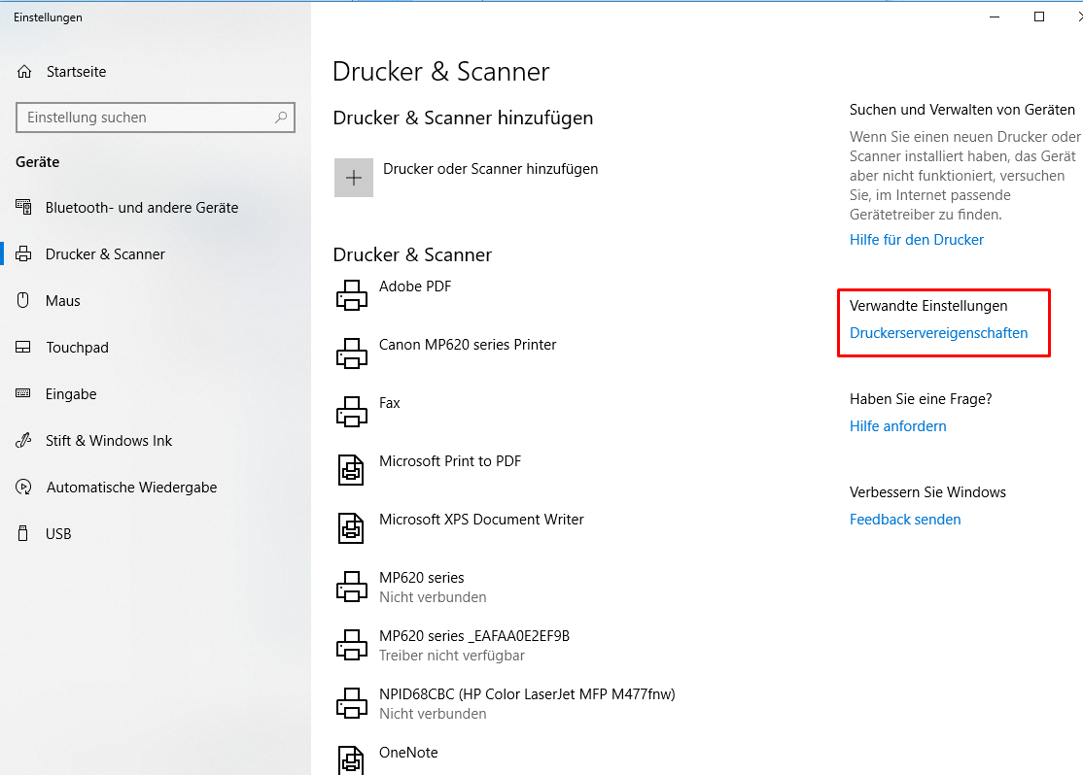Click the Automatische Wiedergabe icon
The height and width of the screenshot is (775, 1083).
click(23, 488)
